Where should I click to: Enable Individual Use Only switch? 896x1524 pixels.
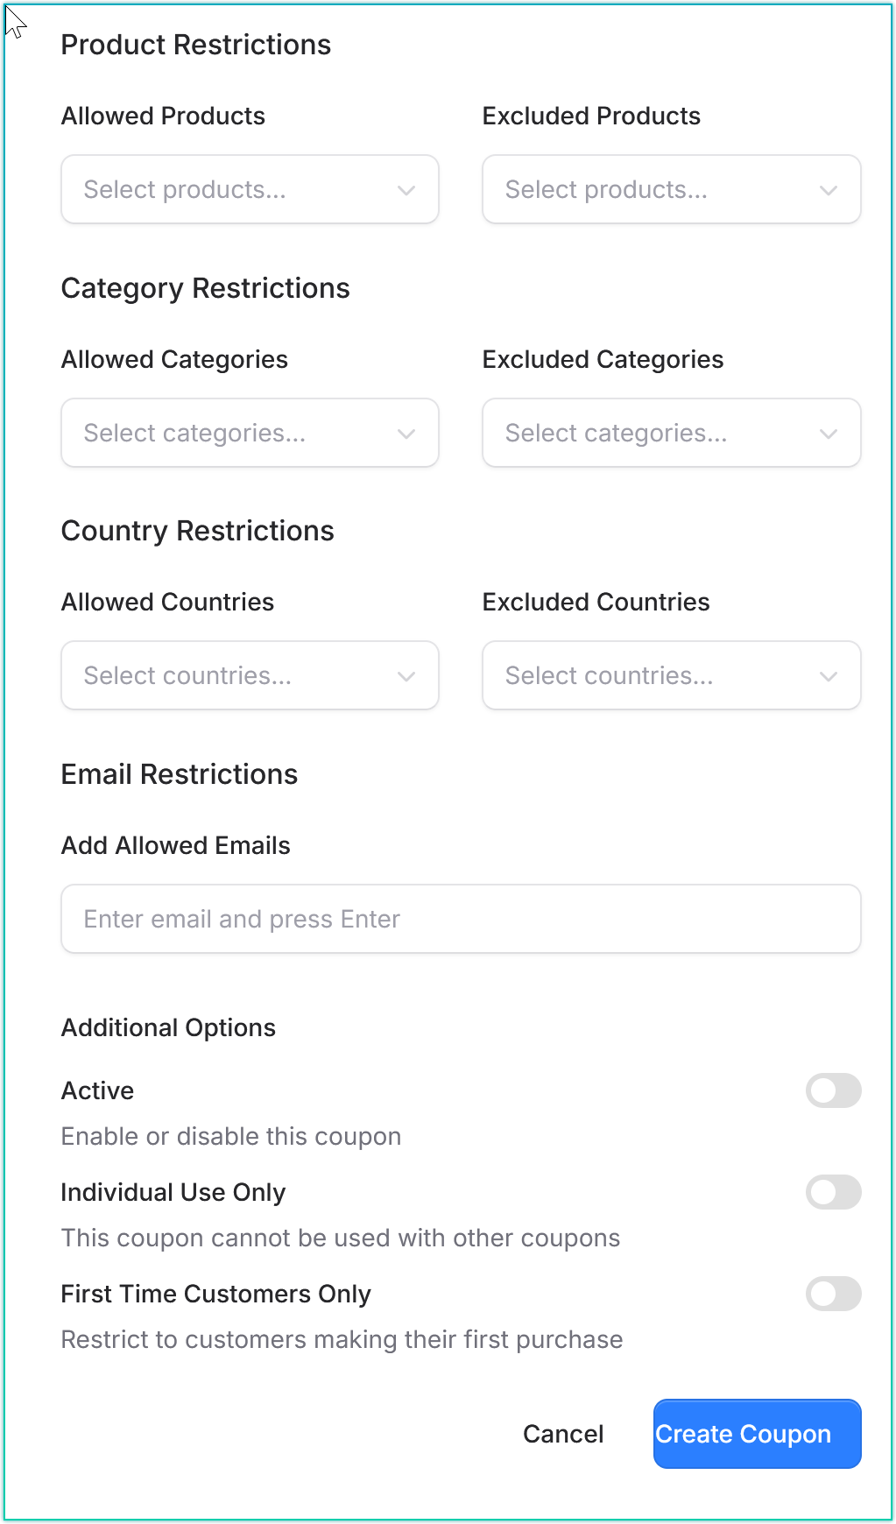tap(833, 1192)
